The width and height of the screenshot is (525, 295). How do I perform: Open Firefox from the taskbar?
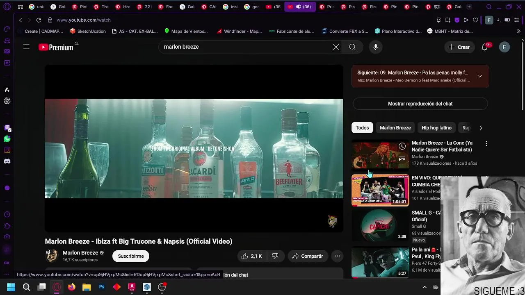click(71, 287)
